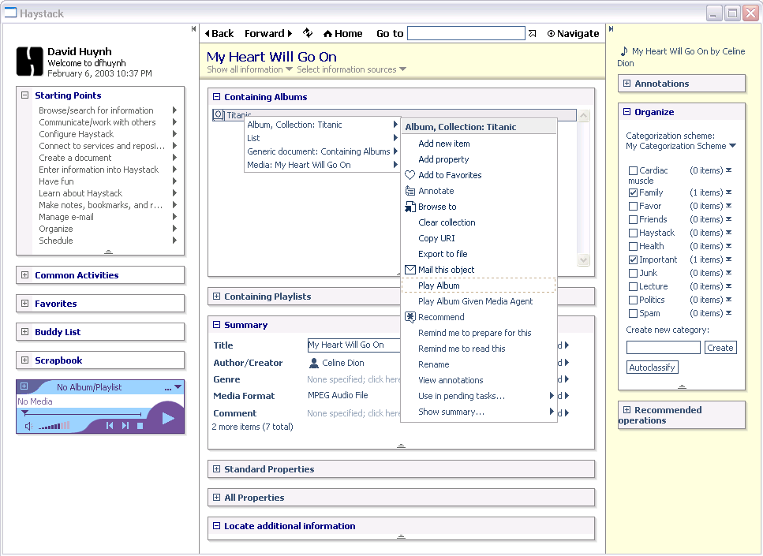Click the refresh arrows icon in toolbar
Screen dimensions: 763x556
pos(308,33)
